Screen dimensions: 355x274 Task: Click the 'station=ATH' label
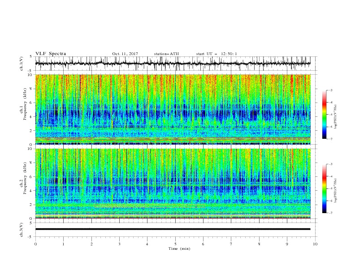point(166,54)
